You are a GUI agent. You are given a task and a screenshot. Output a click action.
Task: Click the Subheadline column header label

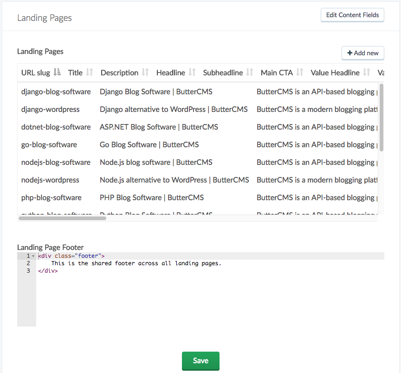tap(223, 73)
